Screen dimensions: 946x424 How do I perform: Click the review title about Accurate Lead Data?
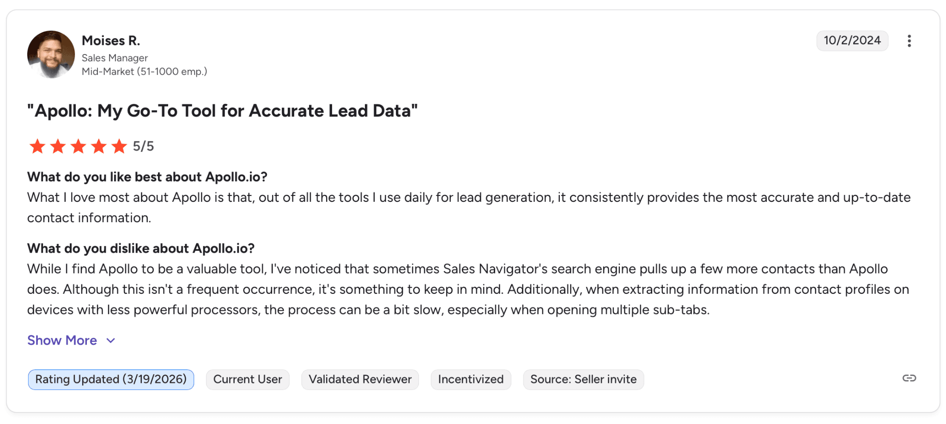[x=222, y=111]
